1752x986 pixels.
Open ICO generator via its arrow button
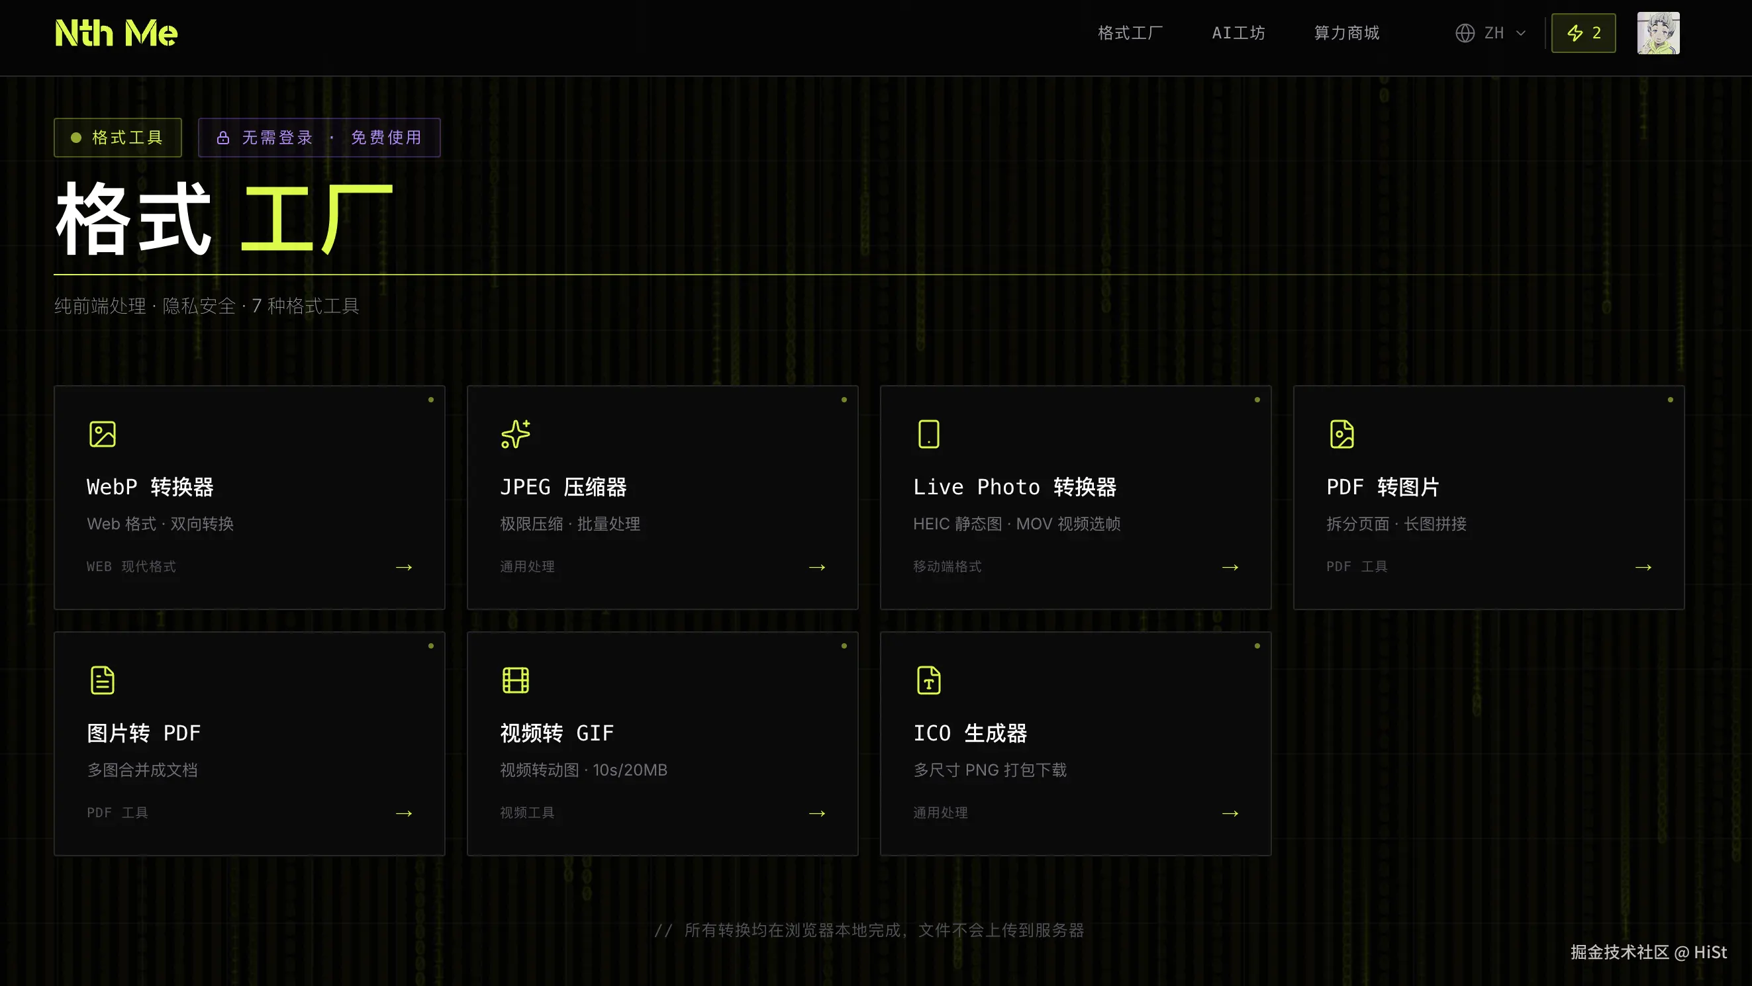[1230, 813]
